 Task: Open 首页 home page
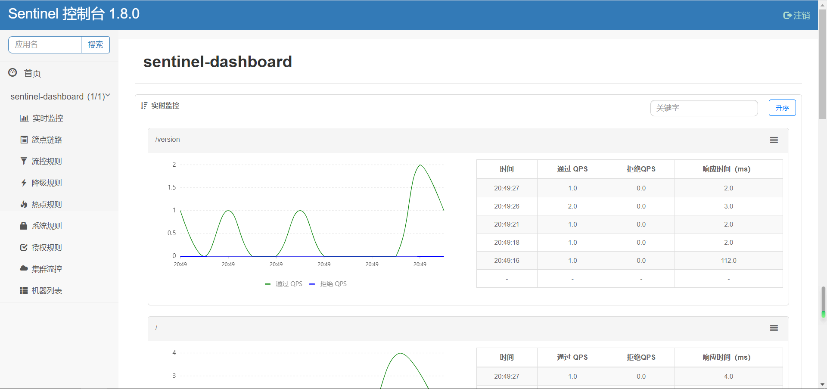(x=32, y=73)
